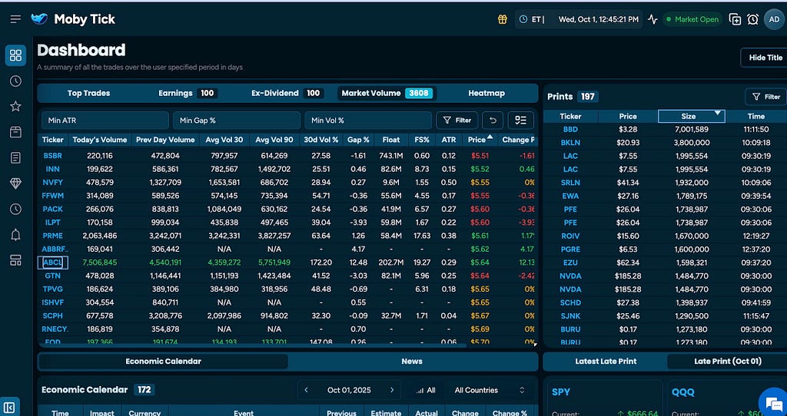Click the Hide Title button
Viewport: 787px width, 416px height.
tap(765, 58)
